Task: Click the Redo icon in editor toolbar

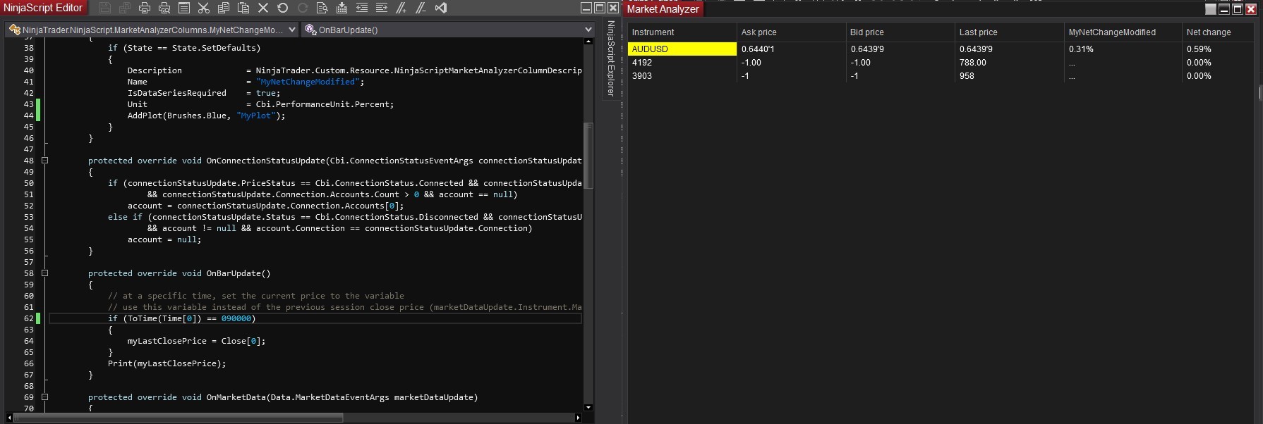Action: click(x=303, y=8)
